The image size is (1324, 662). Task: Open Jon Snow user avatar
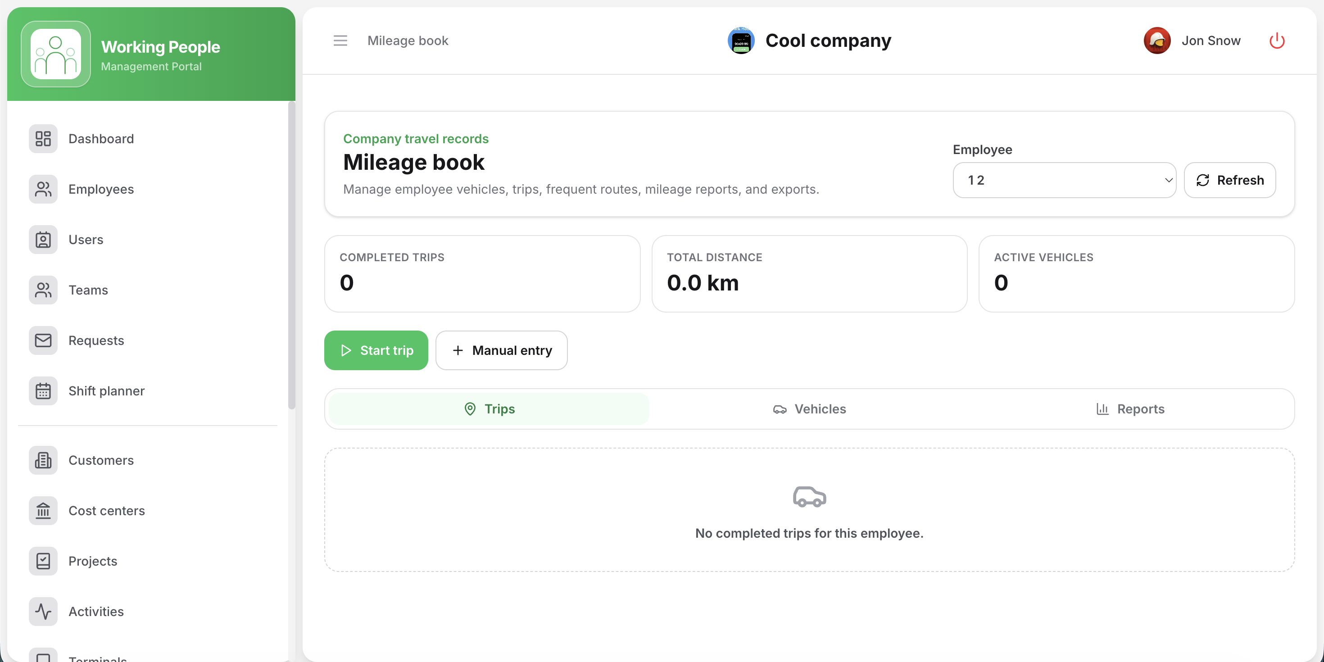coord(1157,41)
